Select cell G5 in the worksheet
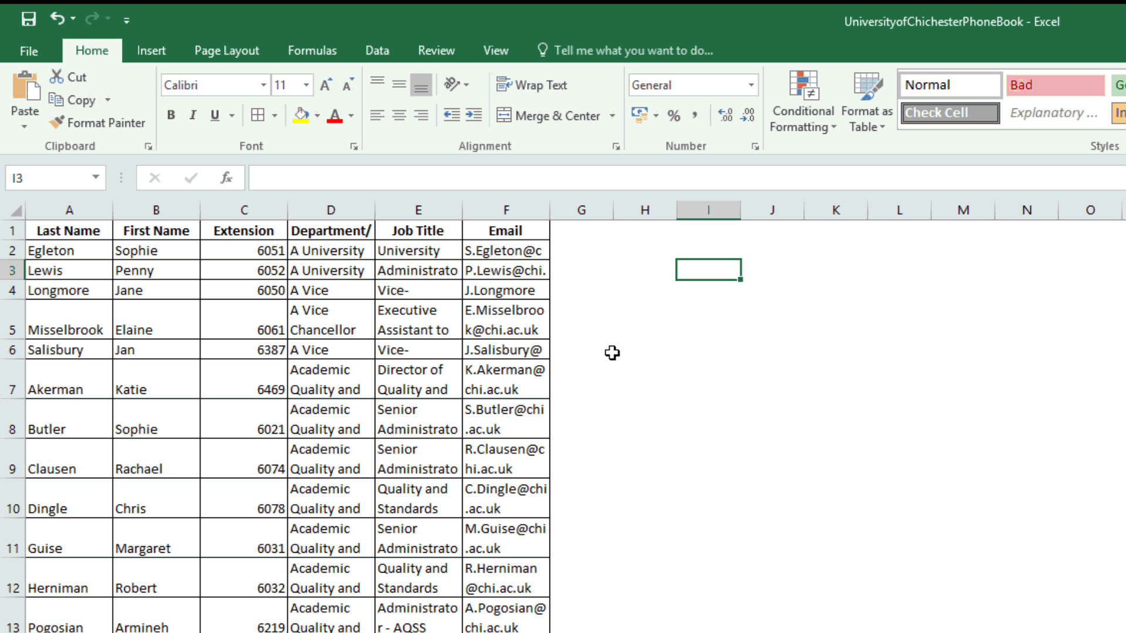The image size is (1126, 633). click(581, 319)
